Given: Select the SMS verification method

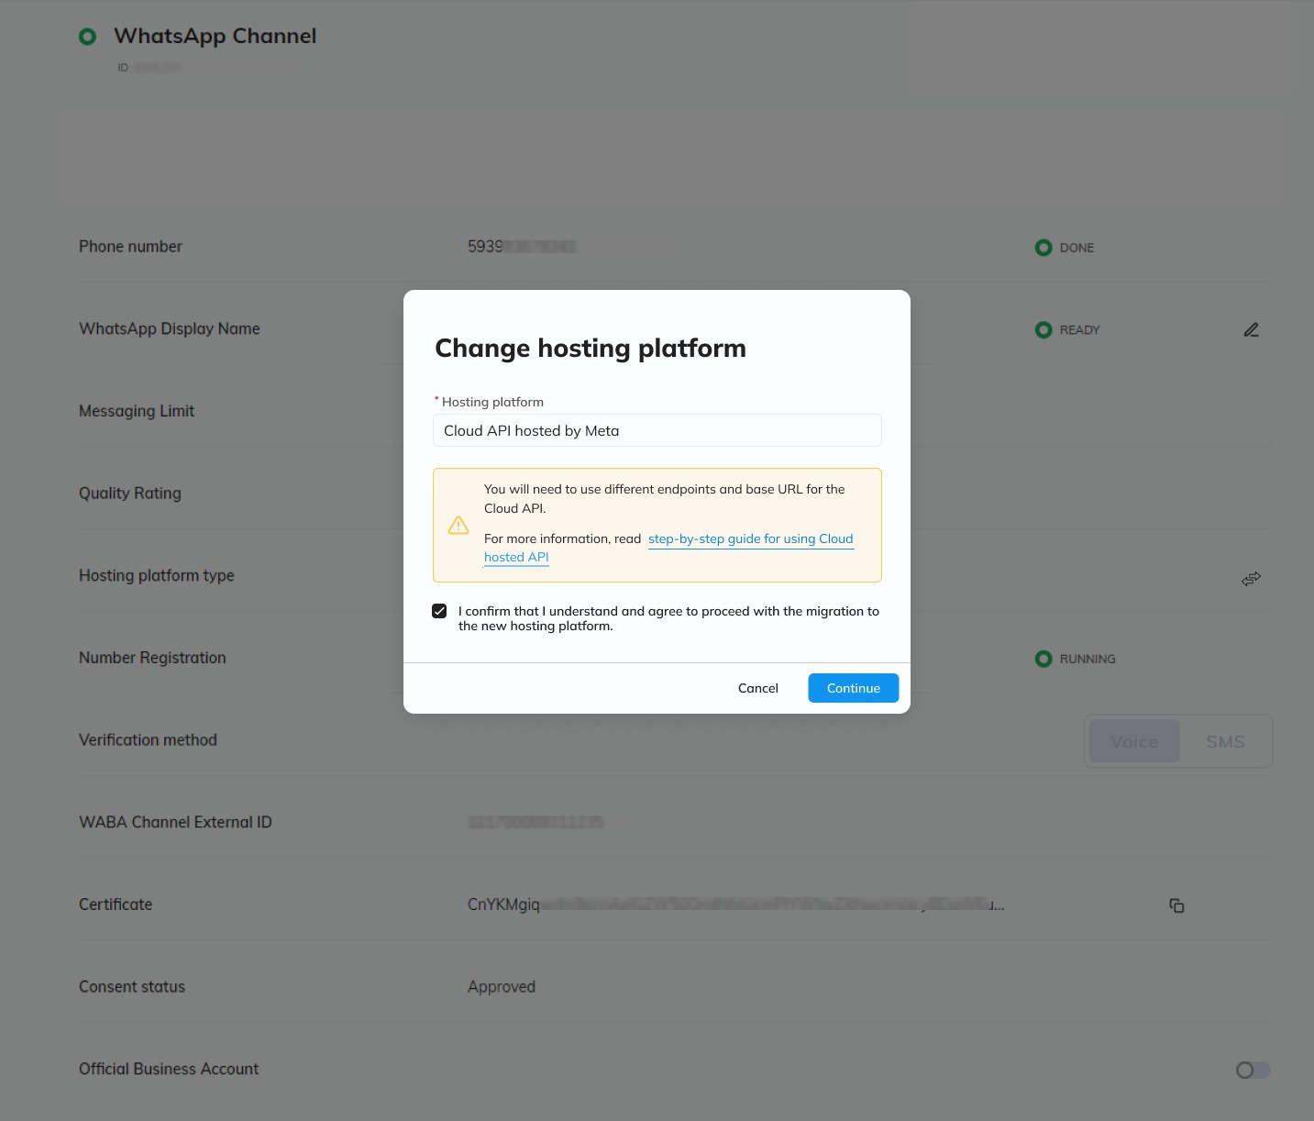Looking at the screenshot, I should point(1225,741).
